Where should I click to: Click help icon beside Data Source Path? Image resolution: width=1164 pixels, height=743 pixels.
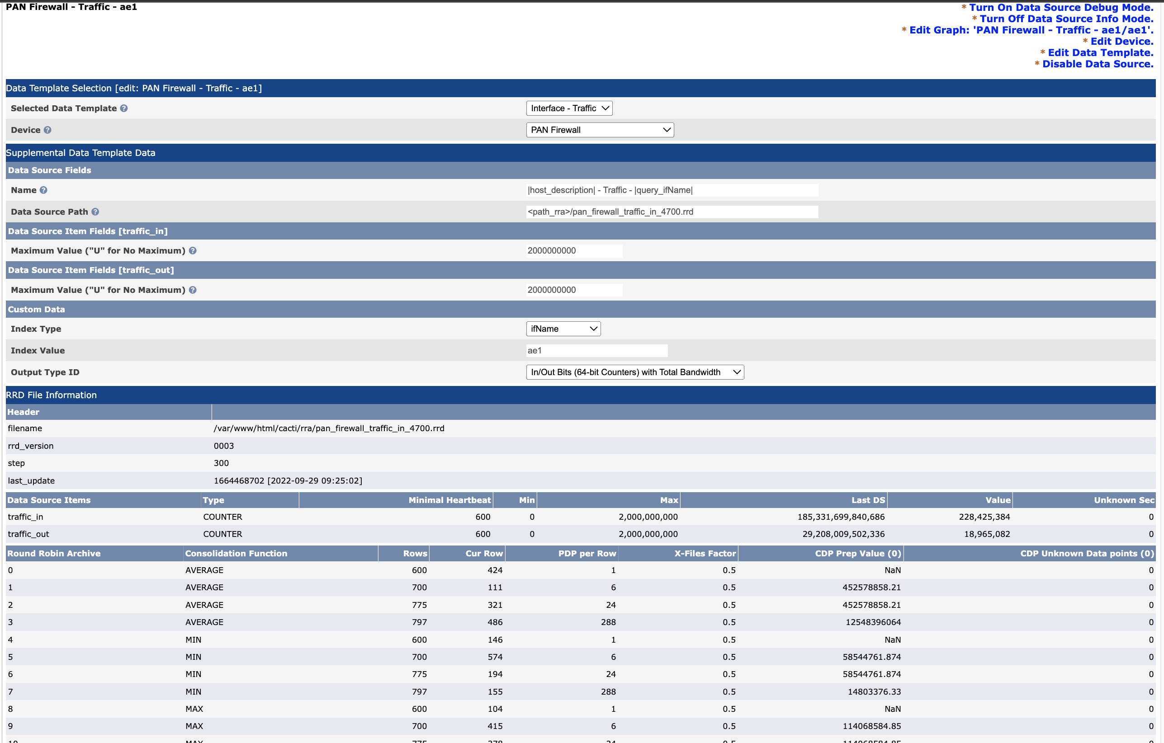pyautogui.click(x=95, y=212)
